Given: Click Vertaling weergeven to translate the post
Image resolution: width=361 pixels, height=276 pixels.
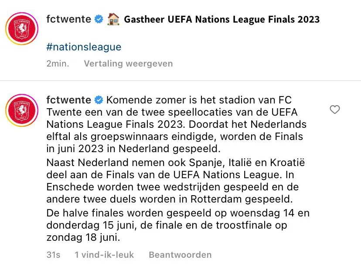Looking at the screenshot, I should click(x=128, y=63).
